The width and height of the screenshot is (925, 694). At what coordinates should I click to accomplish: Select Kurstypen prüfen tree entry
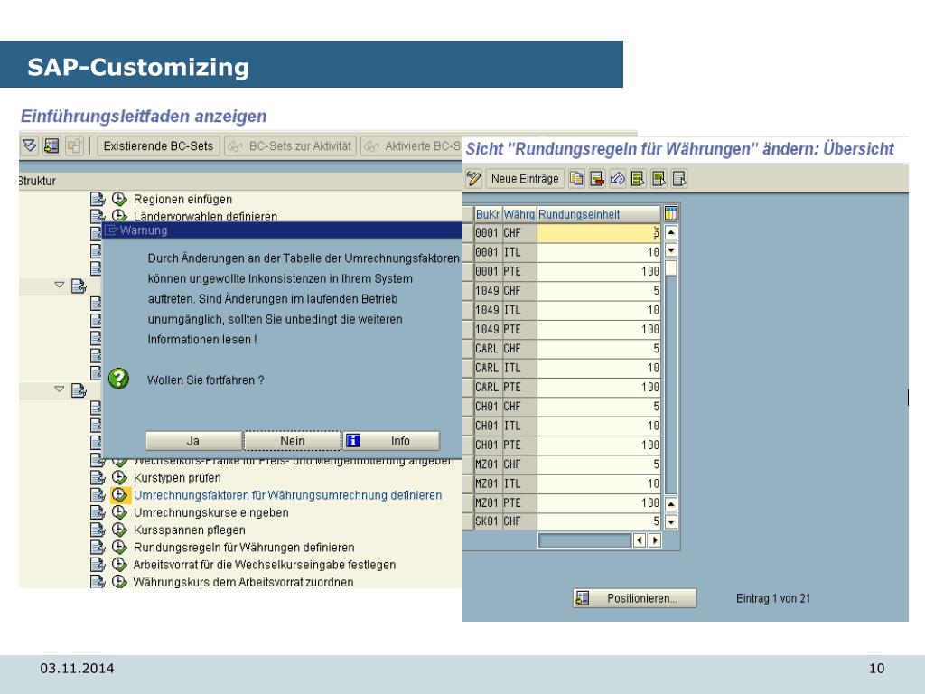(177, 478)
